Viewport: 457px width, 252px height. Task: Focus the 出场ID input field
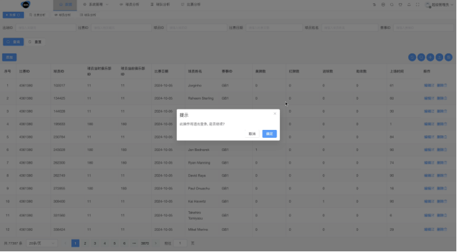[46, 28]
